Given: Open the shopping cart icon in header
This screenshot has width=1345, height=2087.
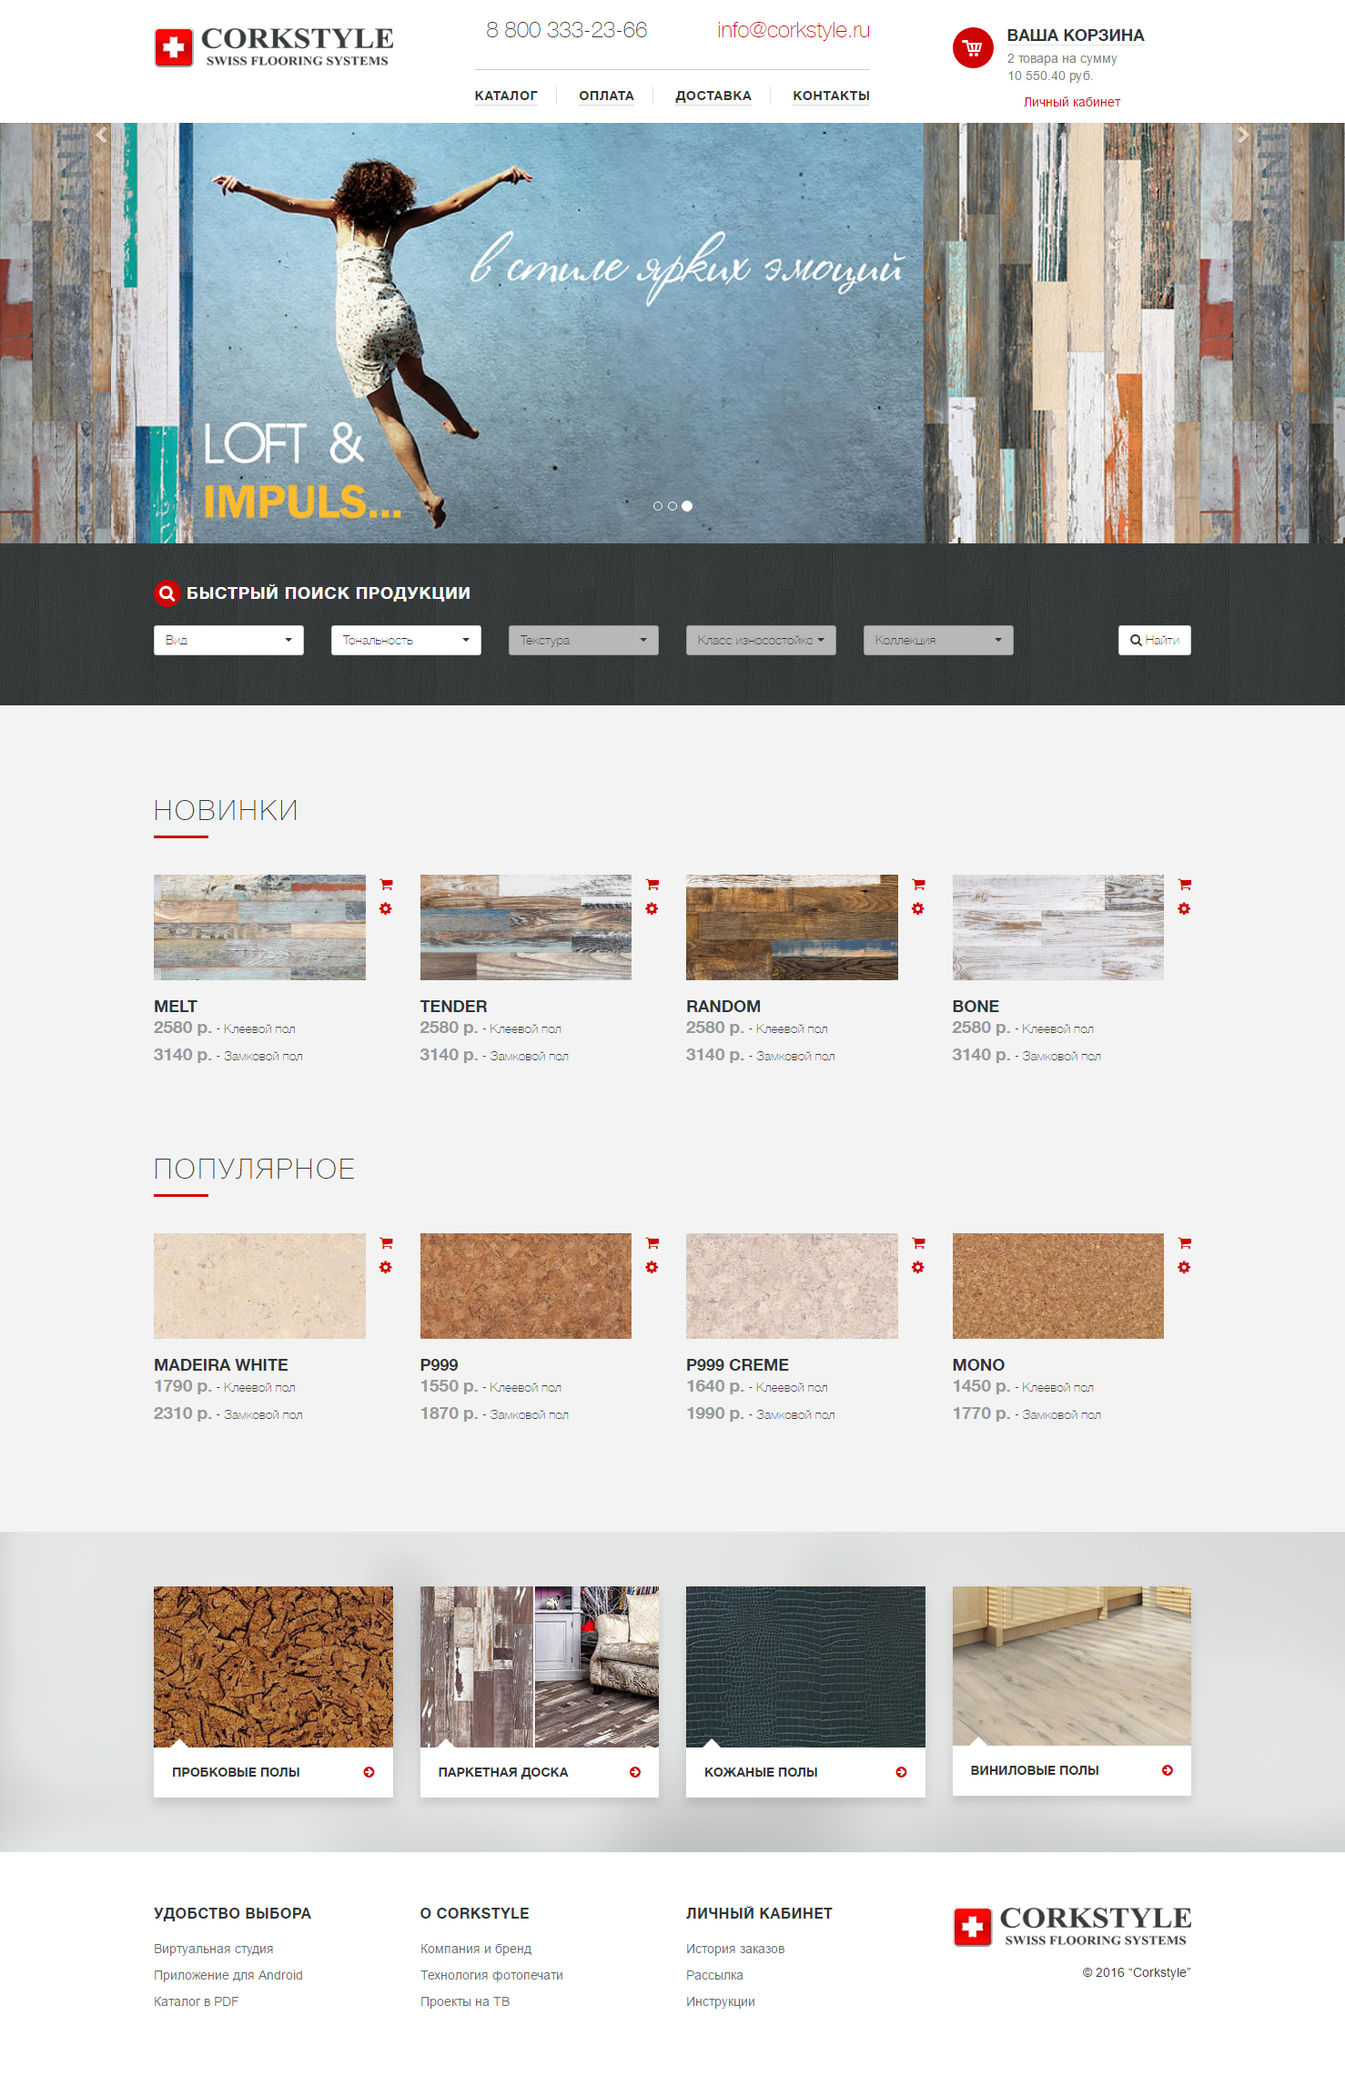Looking at the screenshot, I should 972,48.
